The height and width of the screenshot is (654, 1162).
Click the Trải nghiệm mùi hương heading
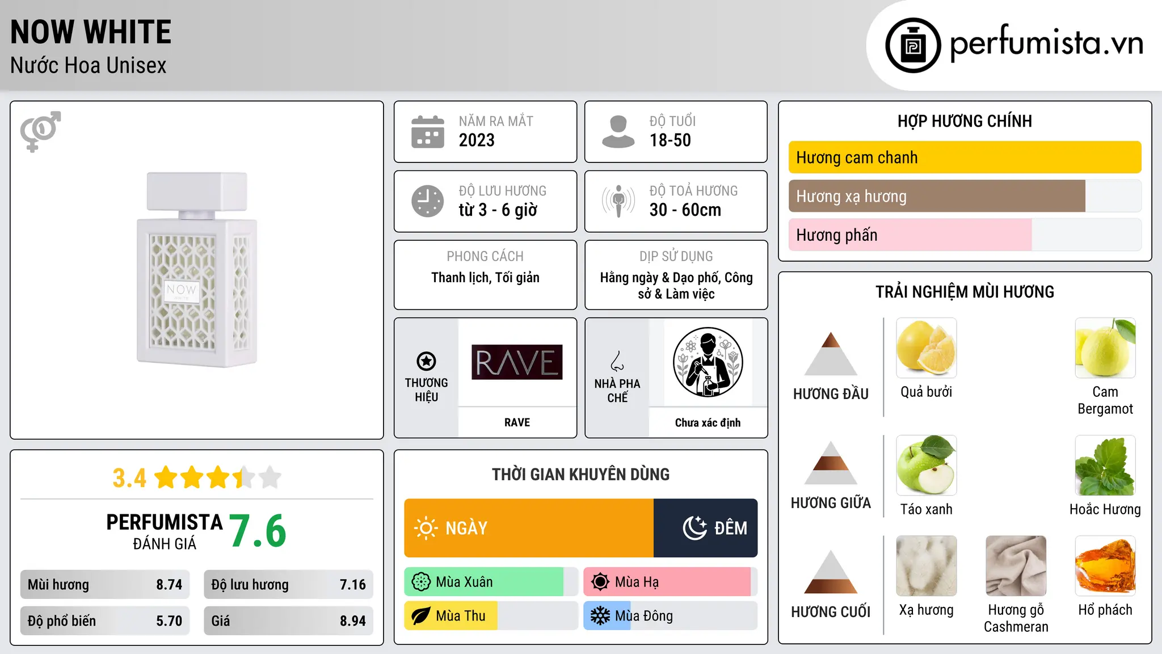pos(965,292)
